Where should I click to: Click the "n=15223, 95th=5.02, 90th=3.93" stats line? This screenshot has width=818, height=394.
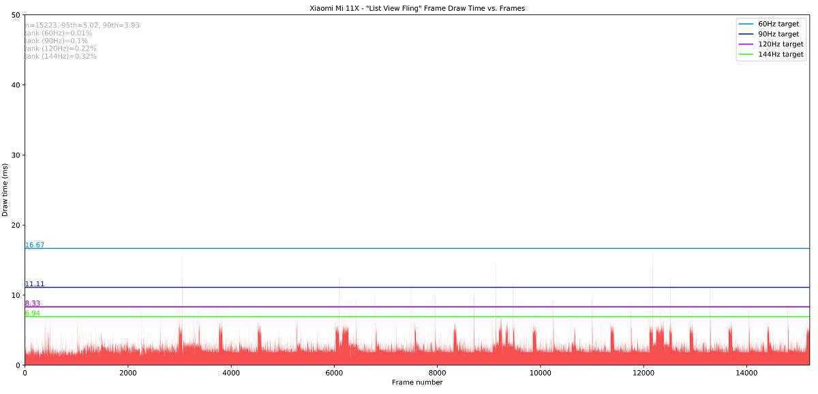(82, 25)
